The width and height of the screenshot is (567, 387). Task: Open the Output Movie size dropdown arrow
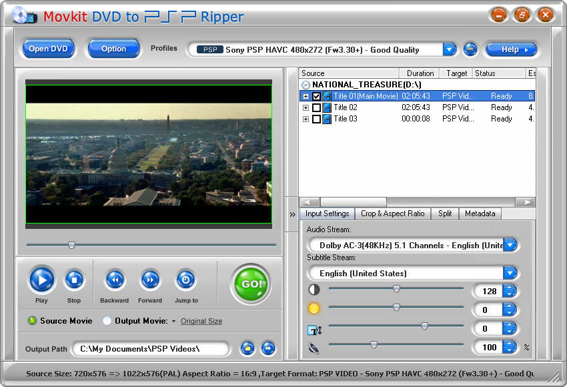tap(173, 321)
